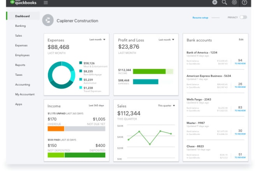Click the $400 deposited amount
The width and height of the screenshot is (257, 171).
point(100,145)
